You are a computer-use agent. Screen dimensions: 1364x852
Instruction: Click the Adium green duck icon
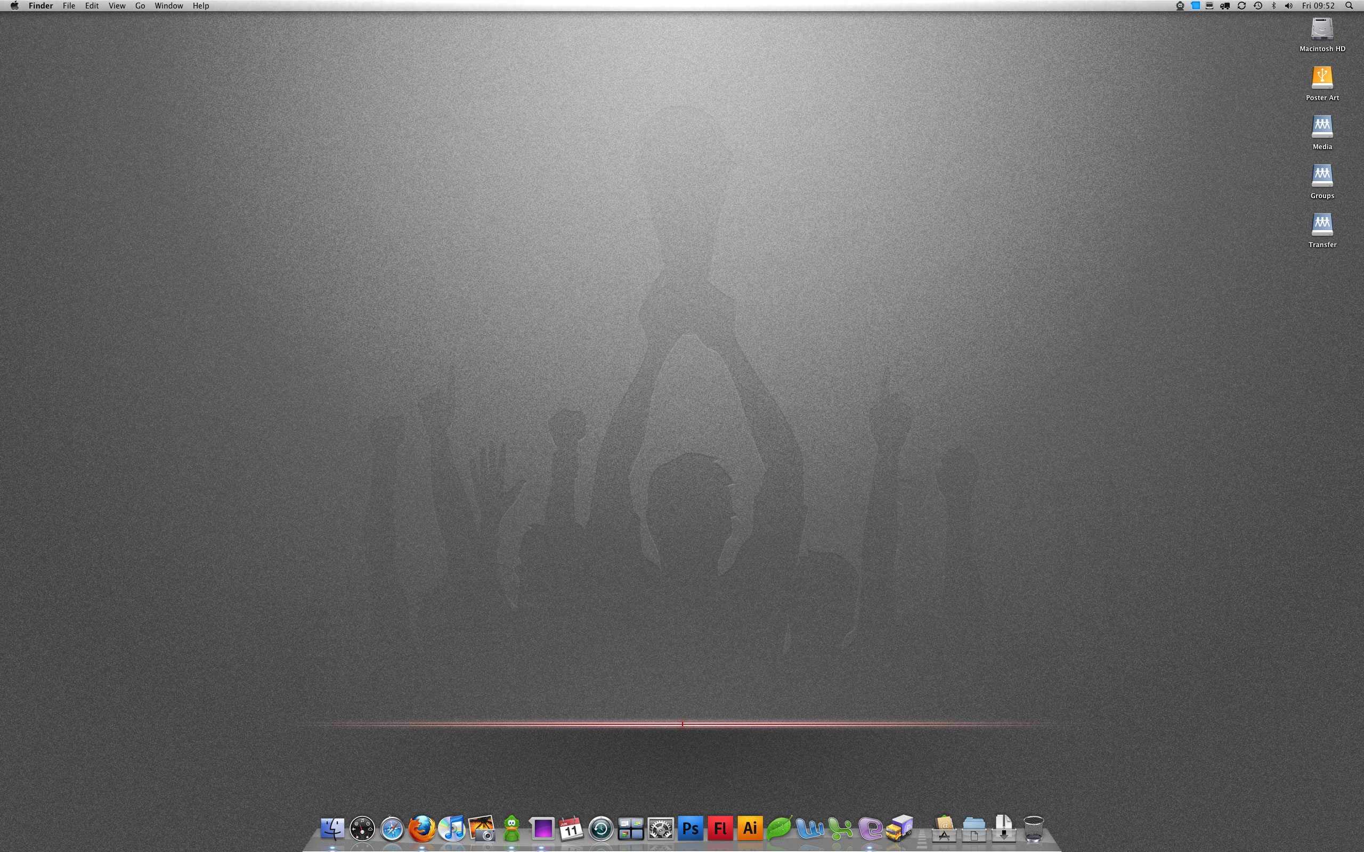pos(512,829)
